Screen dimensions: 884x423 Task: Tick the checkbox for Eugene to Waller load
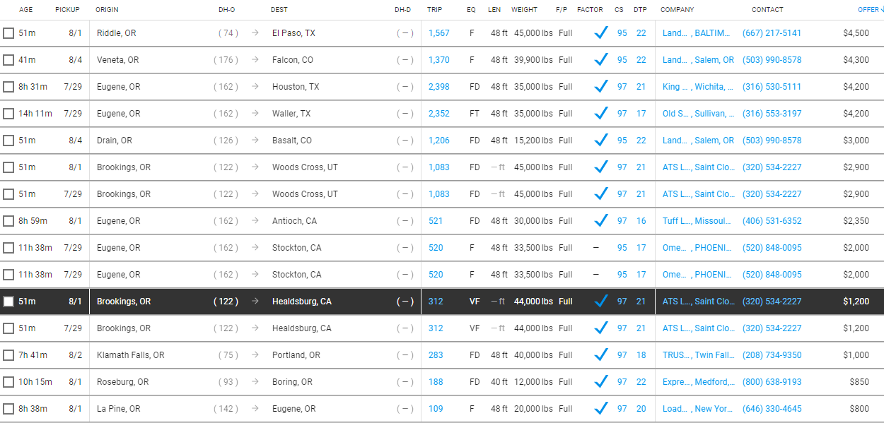point(8,114)
